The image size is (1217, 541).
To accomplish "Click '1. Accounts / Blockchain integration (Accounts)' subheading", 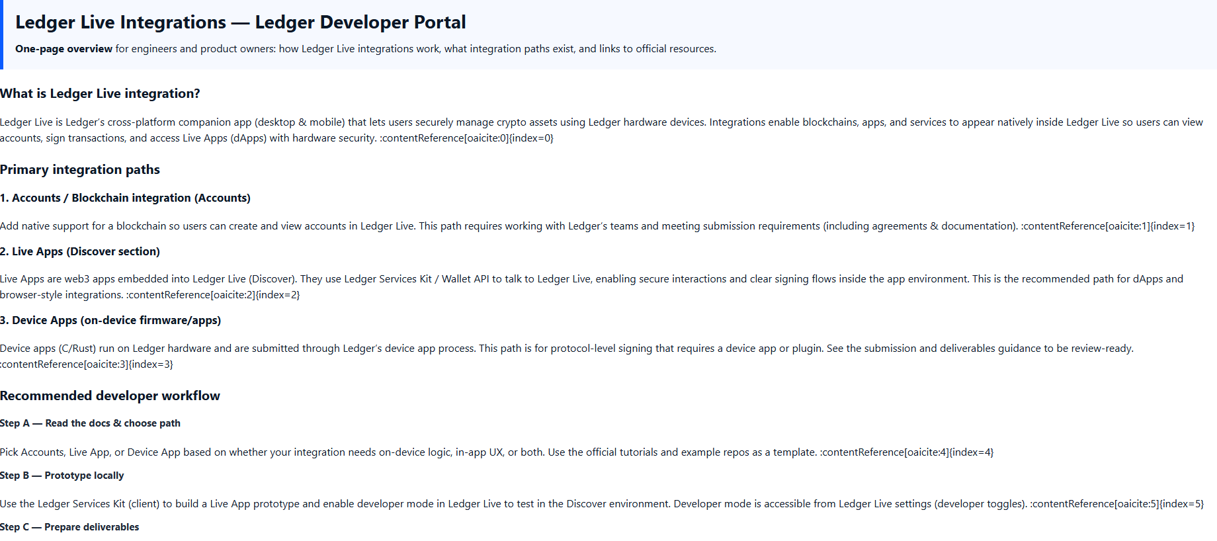I will [x=125, y=198].
